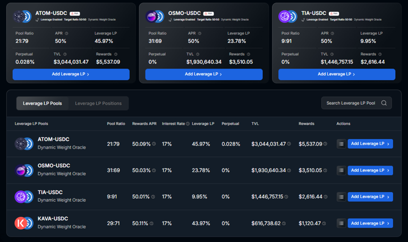Switch to Leverage LP Positions tab
Screen dimensions: 408x242
pos(98,103)
